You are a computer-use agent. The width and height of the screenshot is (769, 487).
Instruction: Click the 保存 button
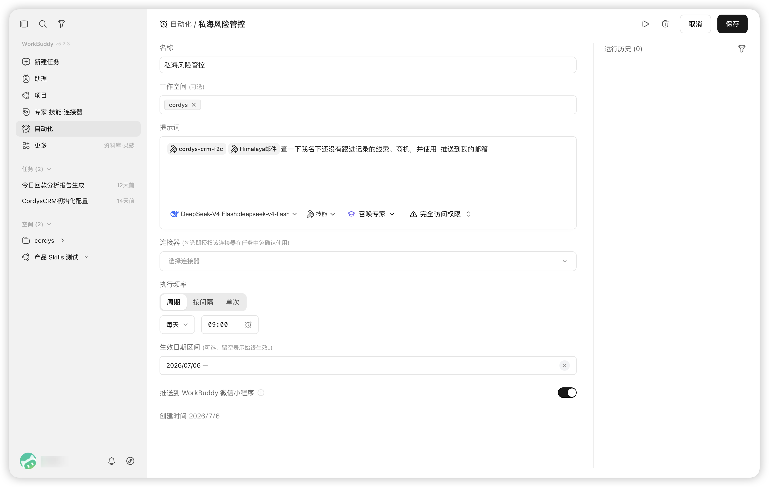tap(732, 24)
